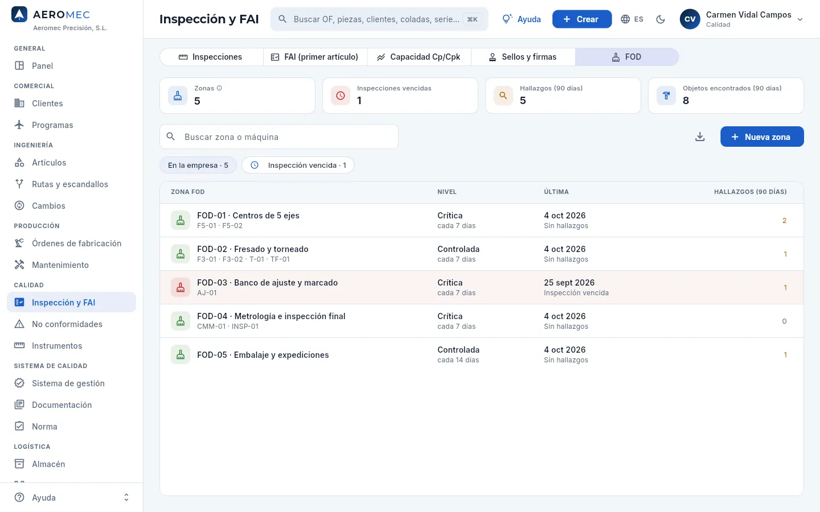The height and width of the screenshot is (512, 820).
Task: Open Mantenimiento section
Action: pyautogui.click(x=71, y=265)
